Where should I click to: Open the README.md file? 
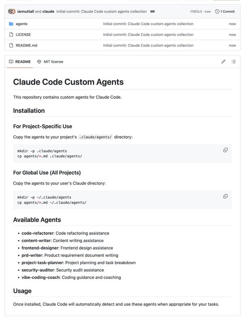click(x=27, y=45)
